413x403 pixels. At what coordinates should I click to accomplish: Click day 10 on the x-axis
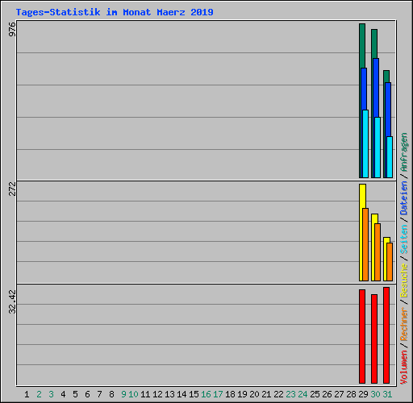pos(133,394)
